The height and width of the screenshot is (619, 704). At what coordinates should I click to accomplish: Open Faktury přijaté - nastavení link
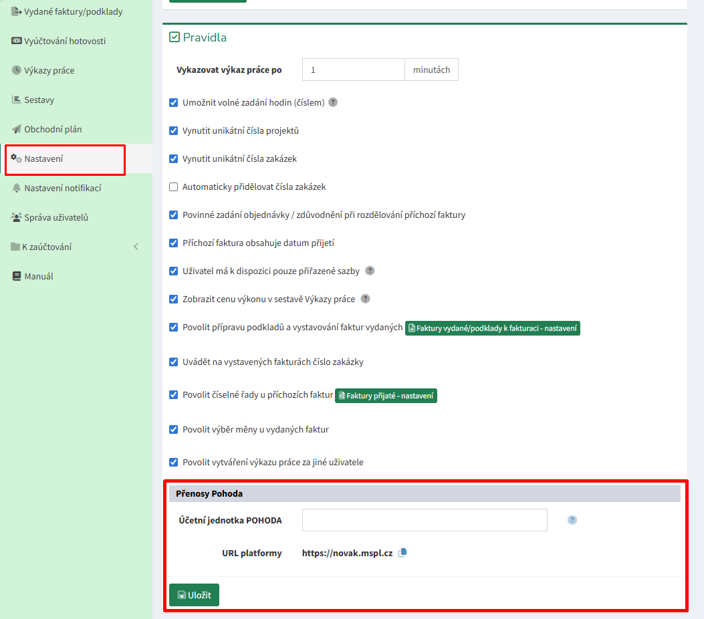pyautogui.click(x=386, y=396)
